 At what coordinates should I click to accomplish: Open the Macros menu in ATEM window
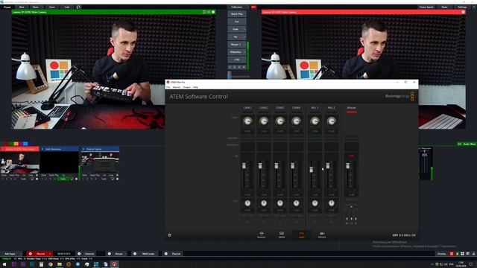click(x=177, y=87)
